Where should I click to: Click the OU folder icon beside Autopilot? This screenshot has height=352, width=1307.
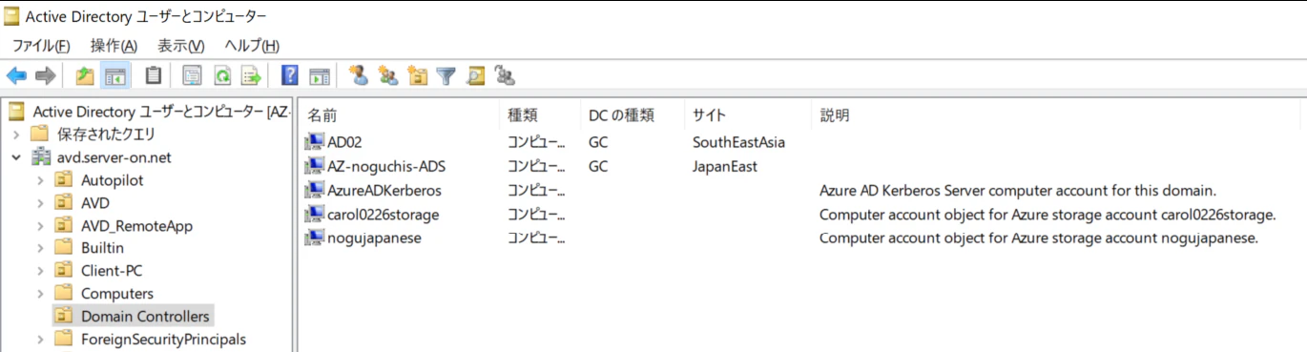pos(64,179)
